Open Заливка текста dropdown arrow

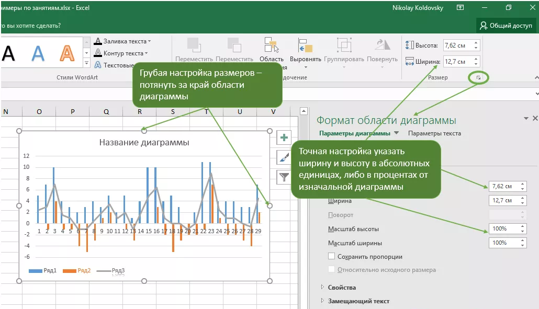tap(150, 41)
